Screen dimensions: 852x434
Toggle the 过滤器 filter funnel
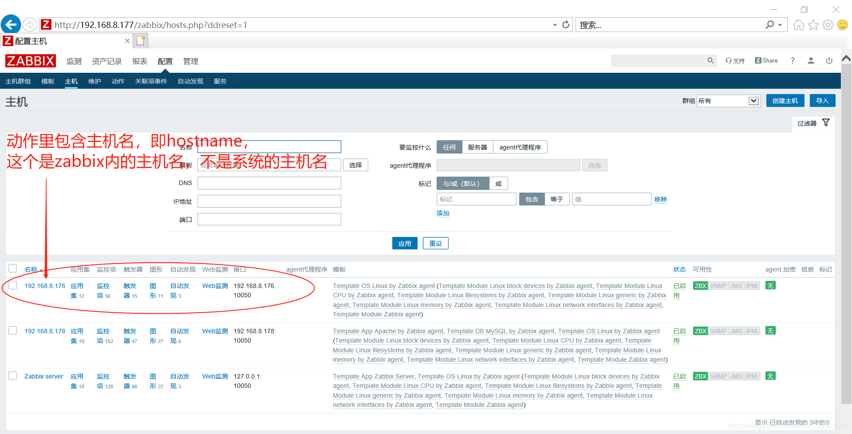pyautogui.click(x=826, y=123)
